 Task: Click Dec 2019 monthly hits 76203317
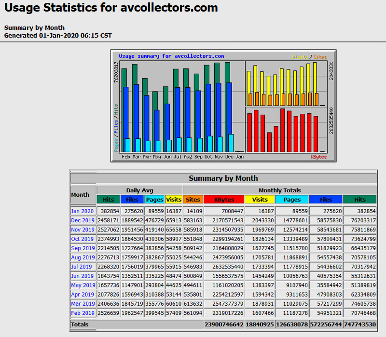[x=363, y=220]
